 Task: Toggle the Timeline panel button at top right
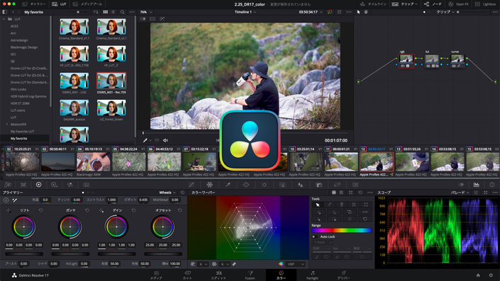click(x=373, y=4)
